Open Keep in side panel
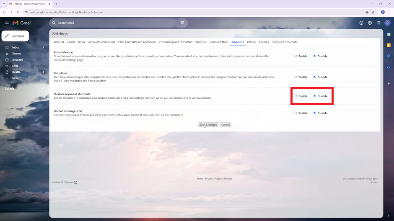The height and width of the screenshot is (221, 394). pyautogui.click(x=389, y=45)
